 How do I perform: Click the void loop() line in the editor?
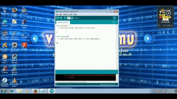(x=62, y=37)
